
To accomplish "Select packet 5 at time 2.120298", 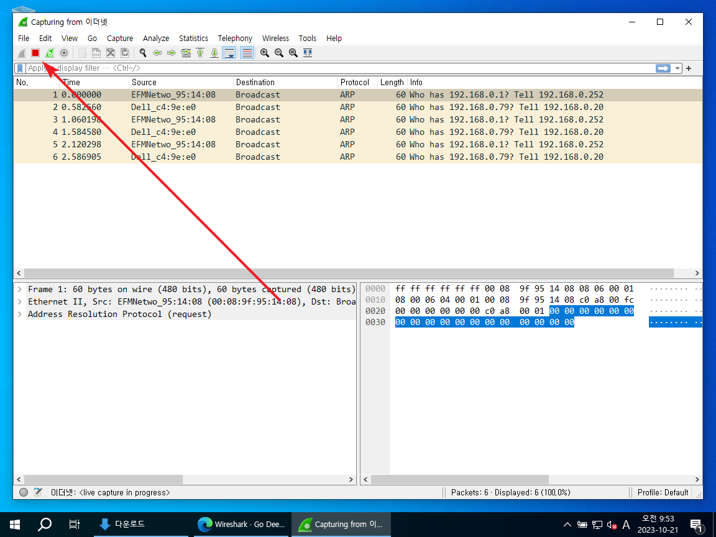I will 357,144.
